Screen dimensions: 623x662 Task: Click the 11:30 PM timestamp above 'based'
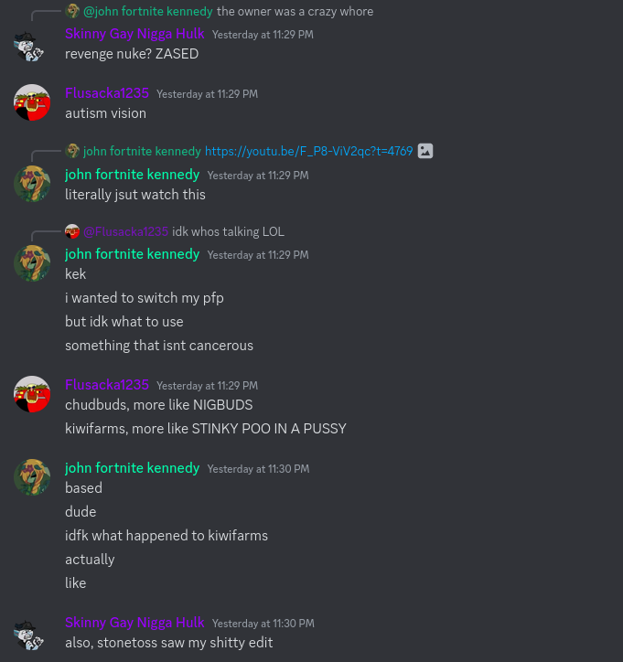pyautogui.click(x=258, y=469)
